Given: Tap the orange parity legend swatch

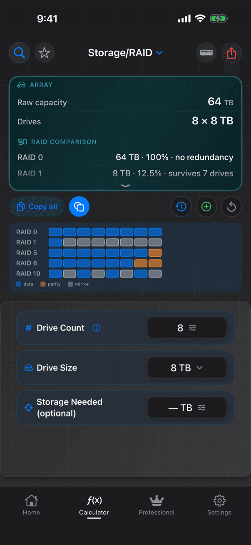Looking at the screenshot, I should pyautogui.click(x=43, y=284).
